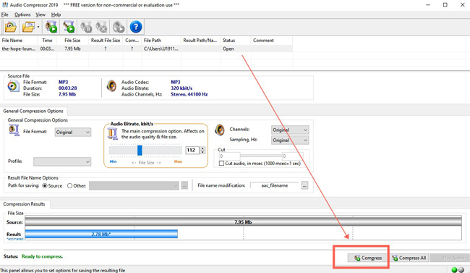The width and height of the screenshot is (470, 273).
Task: Click the Min bitrate label
Action: (113, 161)
